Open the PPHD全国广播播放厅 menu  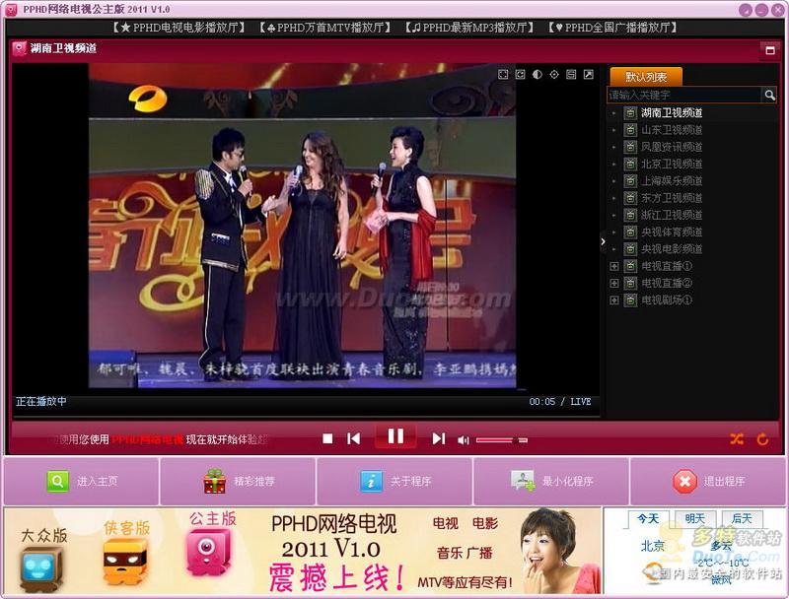coord(612,28)
